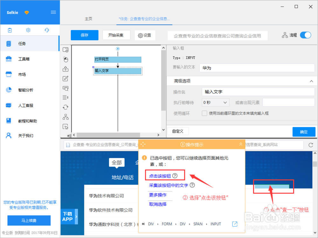Toggle the 流程 switch
This screenshot has width=318, height=238.
pyautogui.click(x=306, y=35)
